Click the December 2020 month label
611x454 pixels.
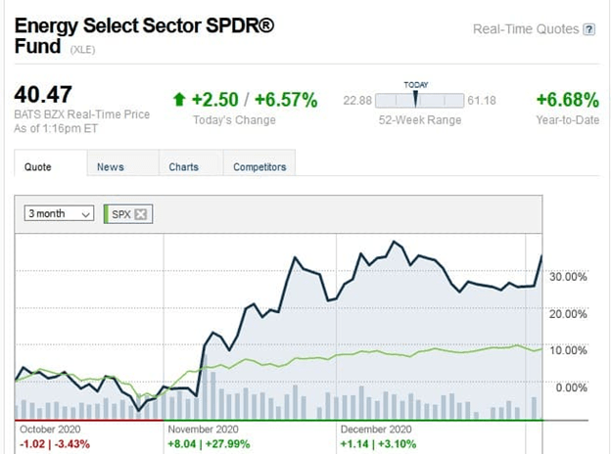(x=376, y=430)
